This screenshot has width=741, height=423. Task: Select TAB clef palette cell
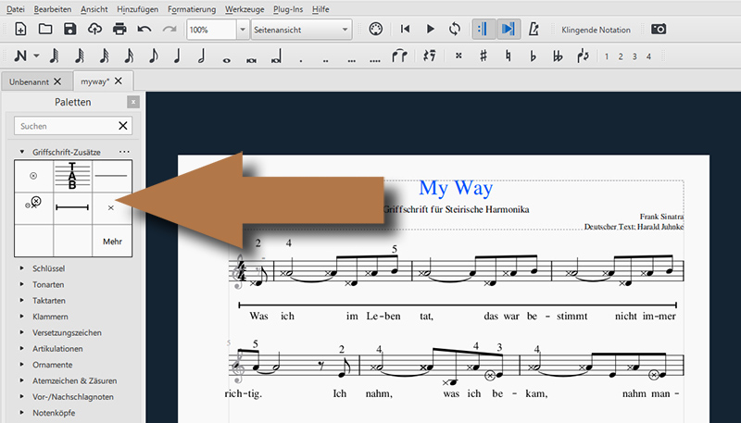click(72, 176)
